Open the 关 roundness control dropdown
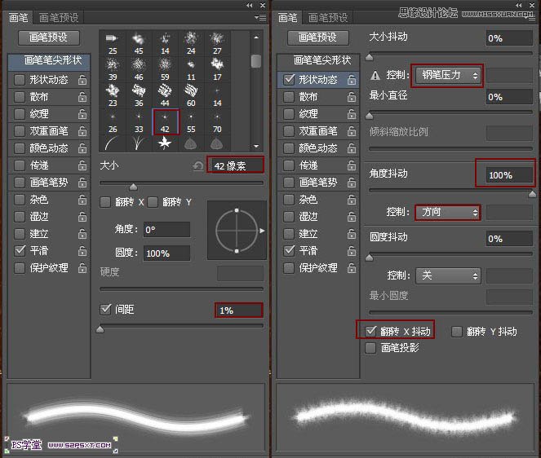This screenshot has width=541, height=458. point(448,275)
